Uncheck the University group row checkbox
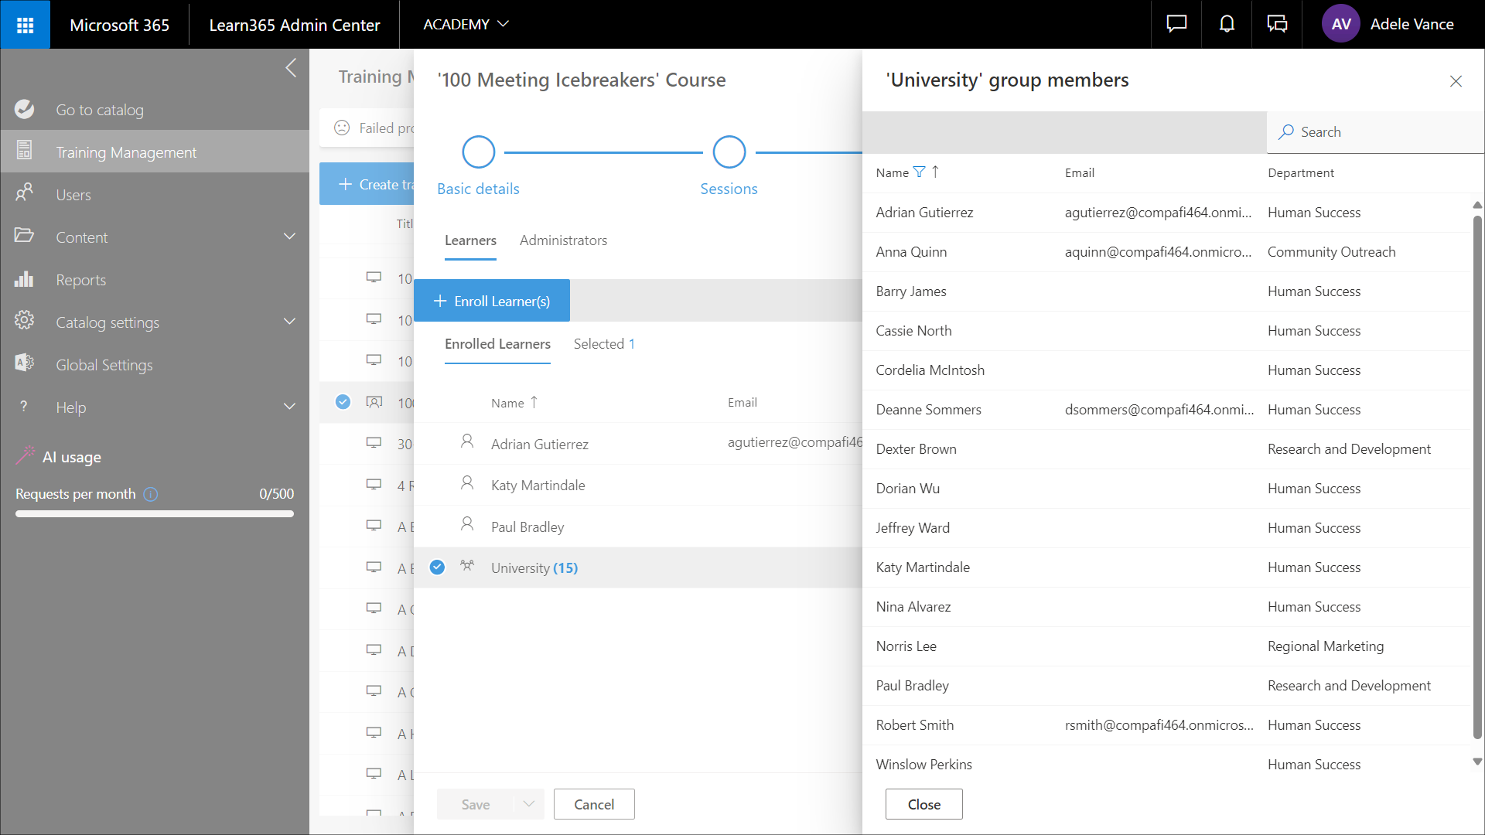 click(437, 567)
